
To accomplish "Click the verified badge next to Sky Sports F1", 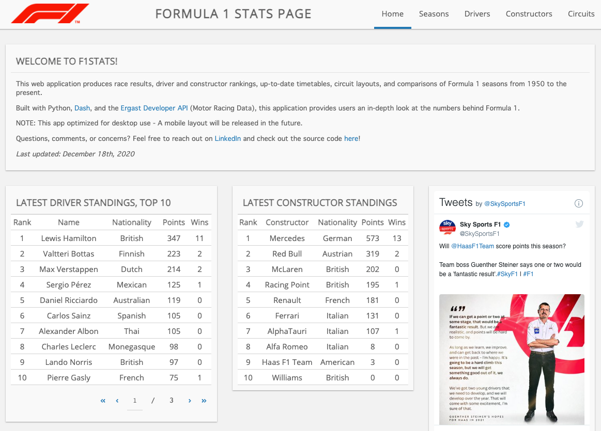I will point(507,225).
